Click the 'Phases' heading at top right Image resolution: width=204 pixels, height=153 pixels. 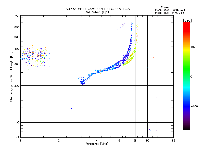[165, 7]
